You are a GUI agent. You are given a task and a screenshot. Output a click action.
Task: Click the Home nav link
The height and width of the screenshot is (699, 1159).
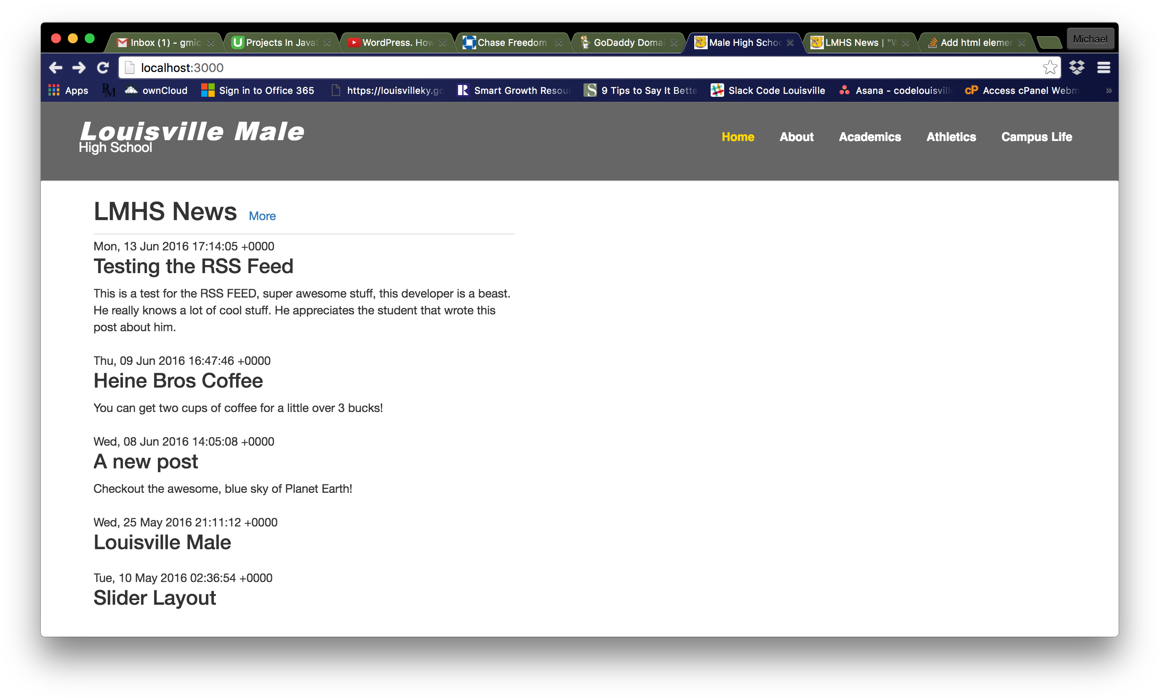pos(738,137)
